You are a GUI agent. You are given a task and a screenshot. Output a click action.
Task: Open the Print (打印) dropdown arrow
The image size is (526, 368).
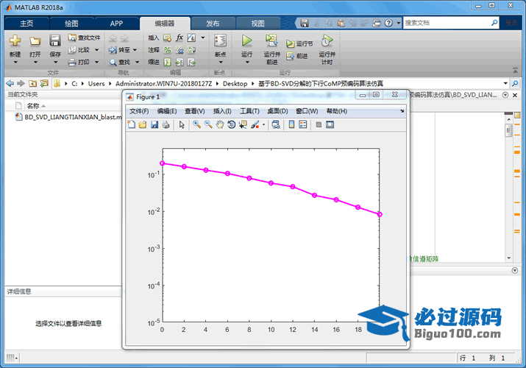click(96, 62)
